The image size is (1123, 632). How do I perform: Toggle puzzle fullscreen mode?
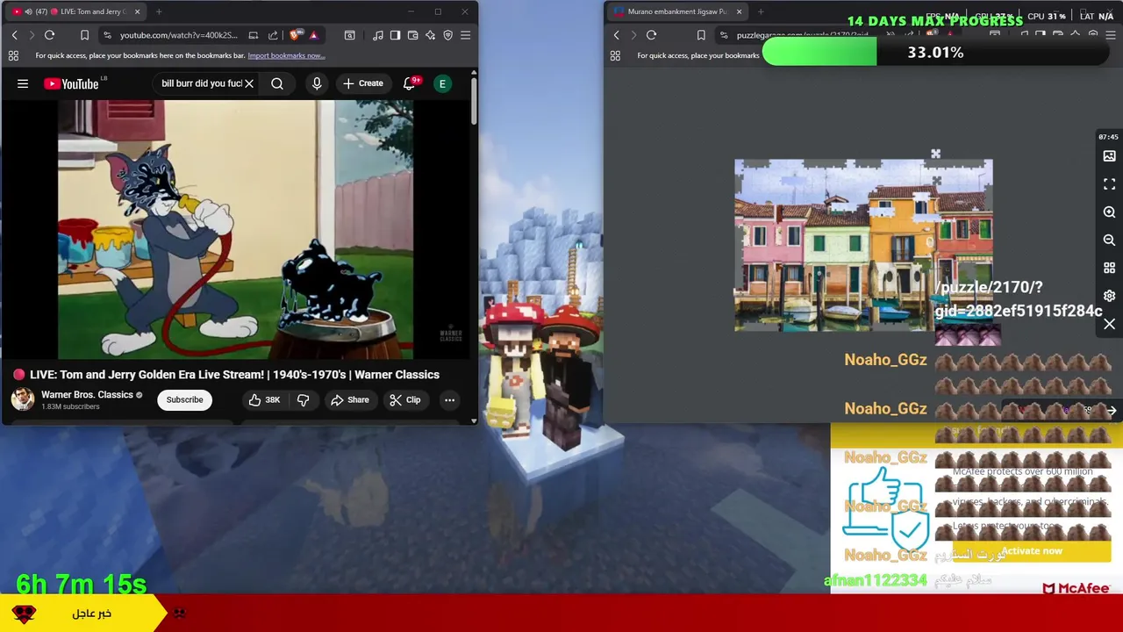1109,184
